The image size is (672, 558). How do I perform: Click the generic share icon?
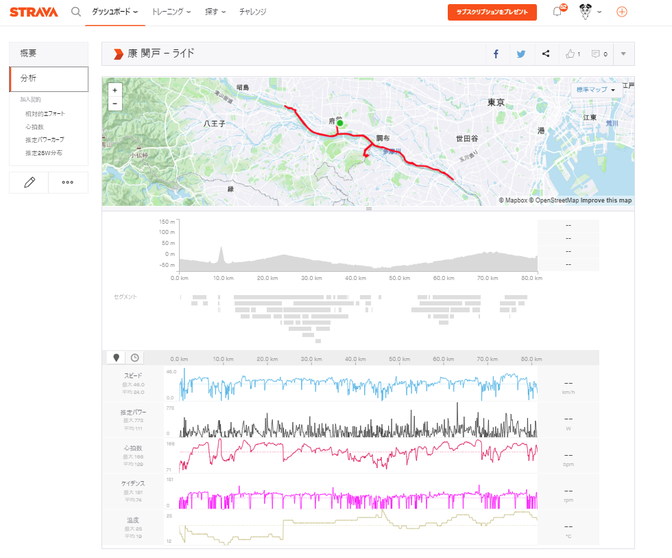[x=546, y=54]
